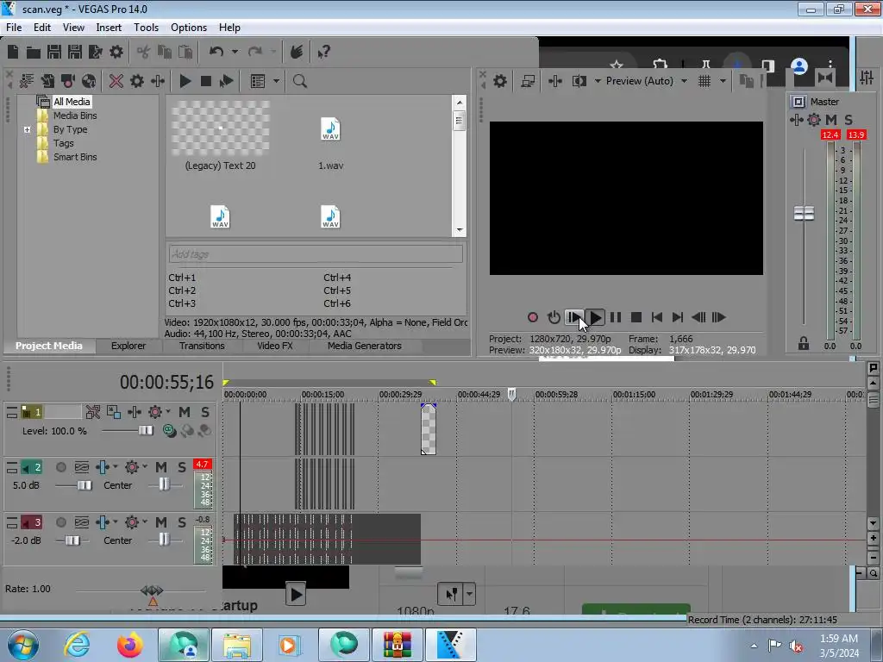Create a new project with New icon
This screenshot has height=662, width=883.
coord(13,52)
